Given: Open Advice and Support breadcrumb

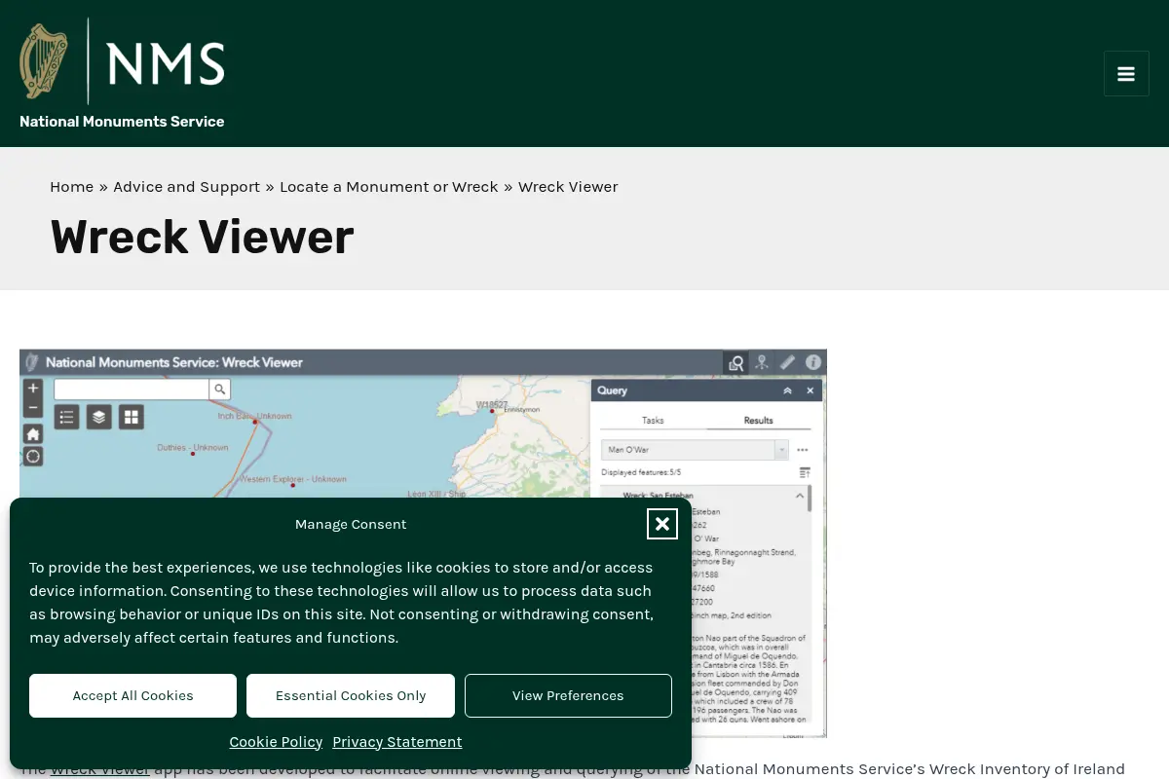Looking at the screenshot, I should point(187,187).
